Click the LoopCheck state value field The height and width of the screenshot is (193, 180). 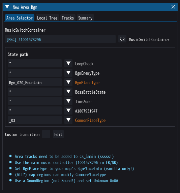tap(35, 63)
